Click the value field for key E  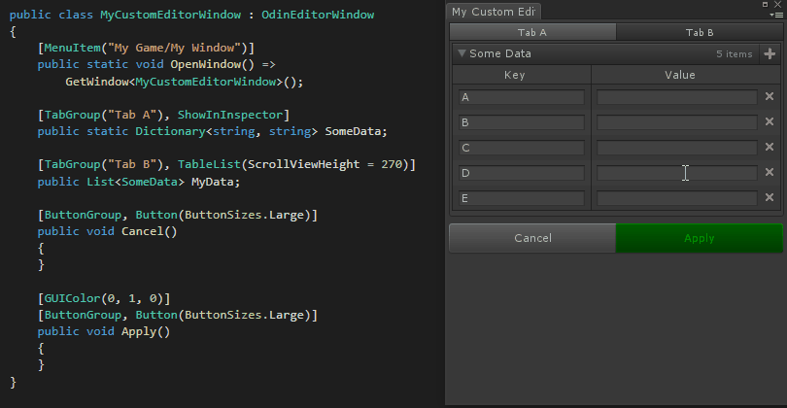pos(676,198)
